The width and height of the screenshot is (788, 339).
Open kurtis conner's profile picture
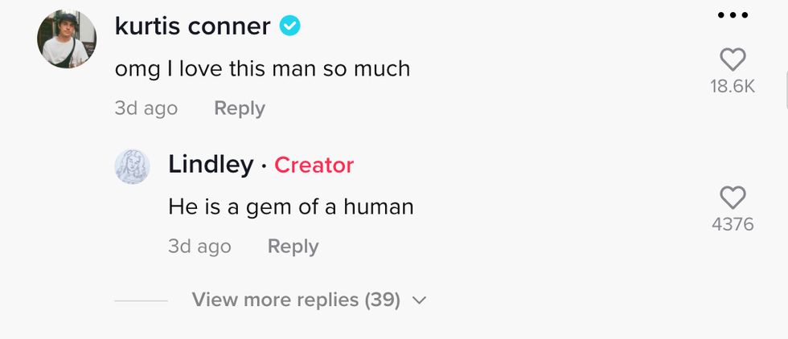pos(67,39)
